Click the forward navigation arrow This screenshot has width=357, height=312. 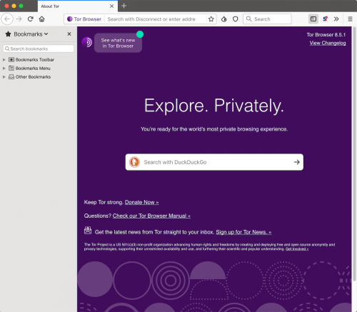point(19,19)
